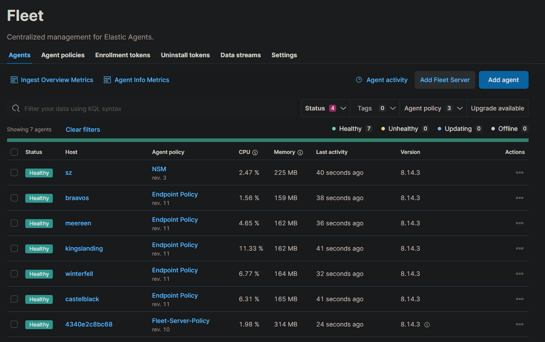
Task: Open the Tags filter dropdown
Action: point(375,108)
